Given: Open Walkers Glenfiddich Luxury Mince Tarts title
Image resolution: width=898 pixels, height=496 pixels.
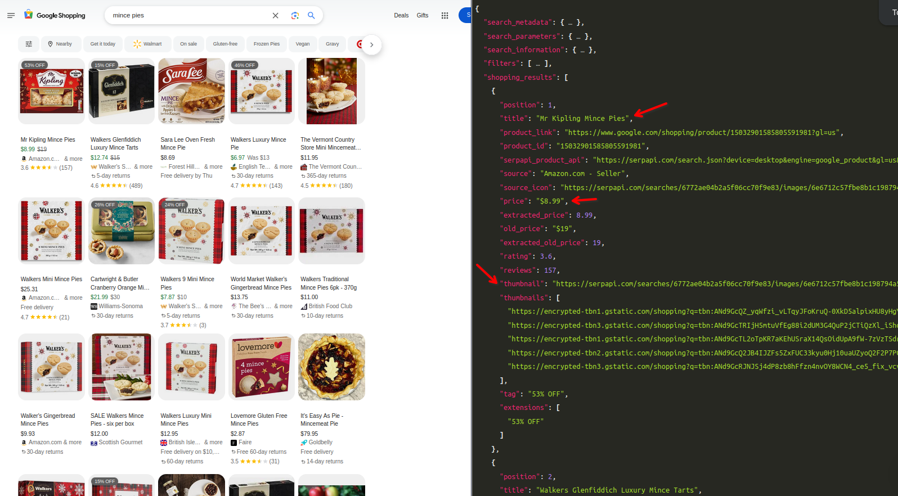Looking at the screenshot, I should (x=116, y=143).
